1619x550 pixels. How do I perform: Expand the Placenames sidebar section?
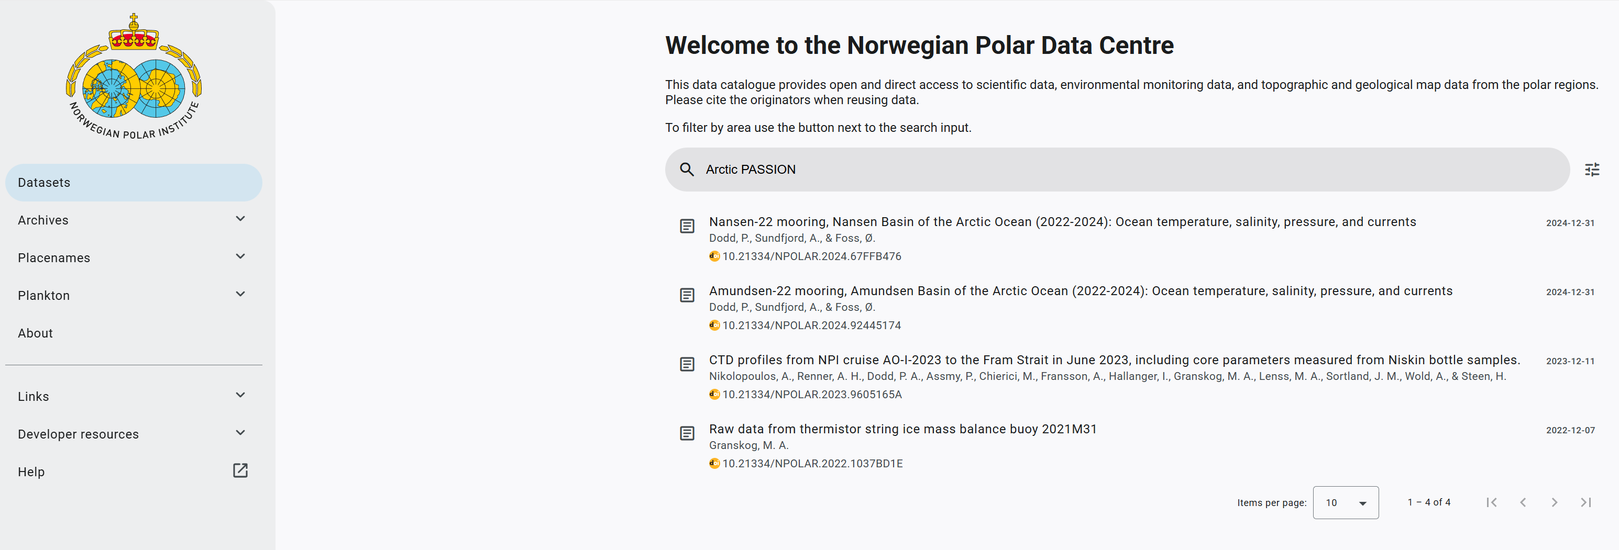coord(240,257)
